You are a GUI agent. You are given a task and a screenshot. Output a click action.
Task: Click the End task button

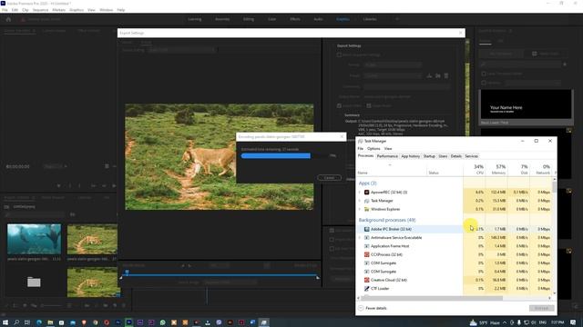click(541, 308)
